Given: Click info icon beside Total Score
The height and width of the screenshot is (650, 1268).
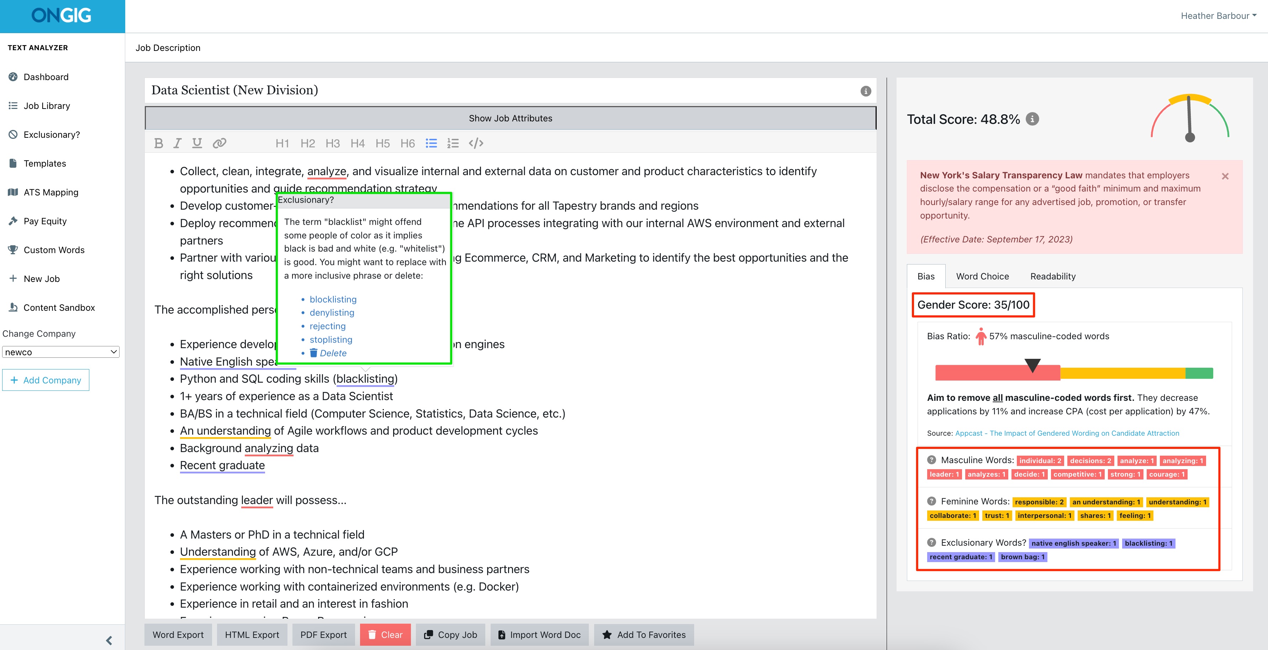Looking at the screenshot, I should (x=1032, y=119).
